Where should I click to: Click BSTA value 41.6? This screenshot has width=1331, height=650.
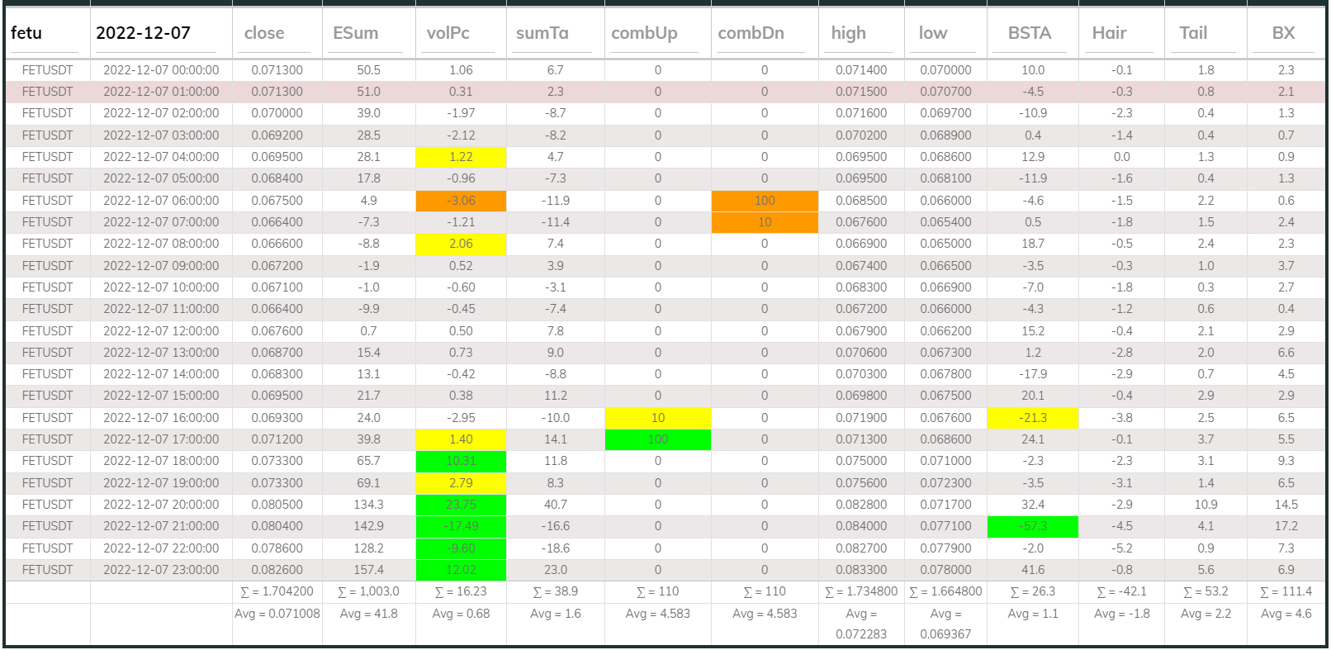click(1033, 570)
